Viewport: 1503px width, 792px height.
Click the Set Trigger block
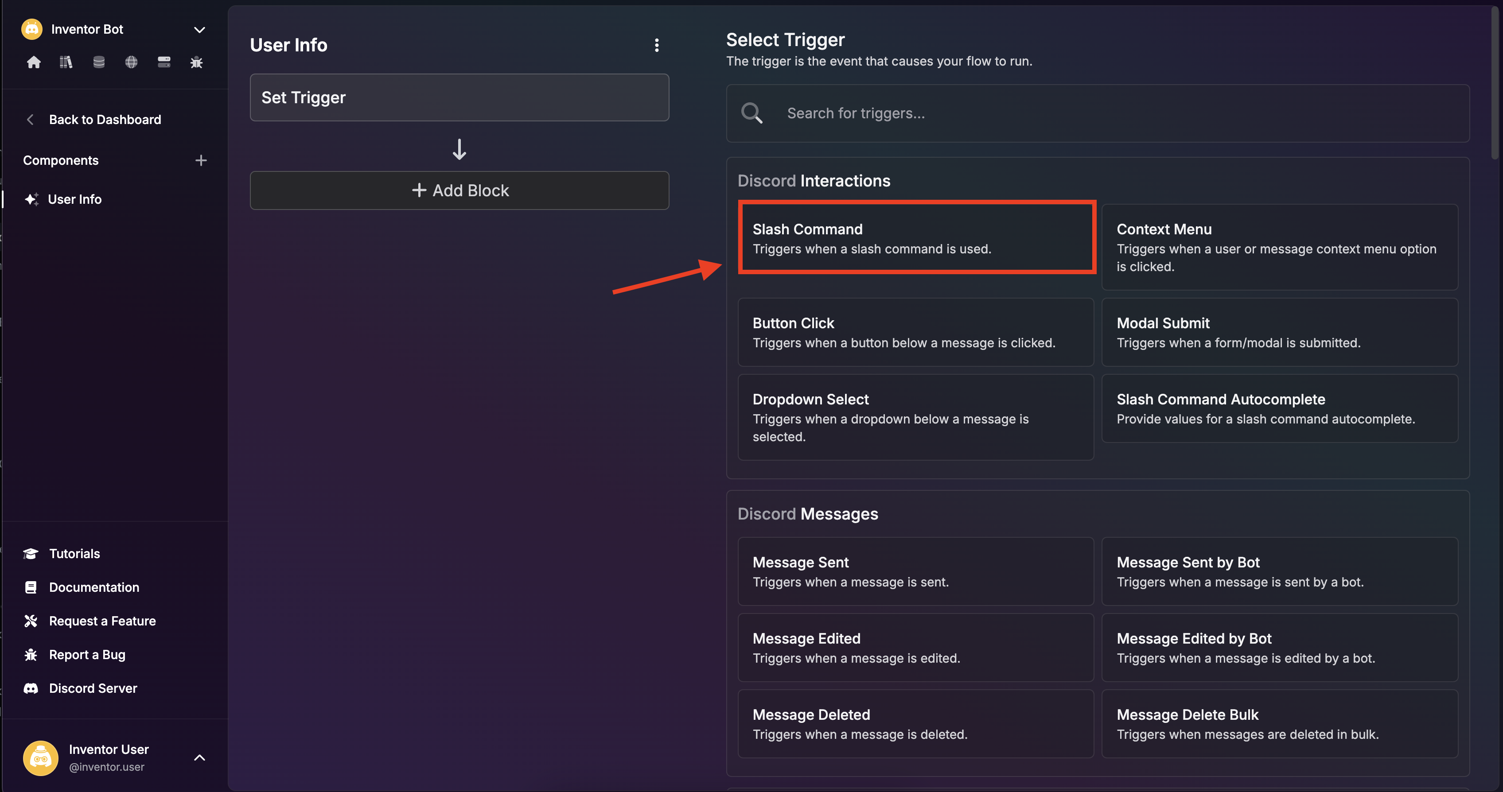pos(459,97)
